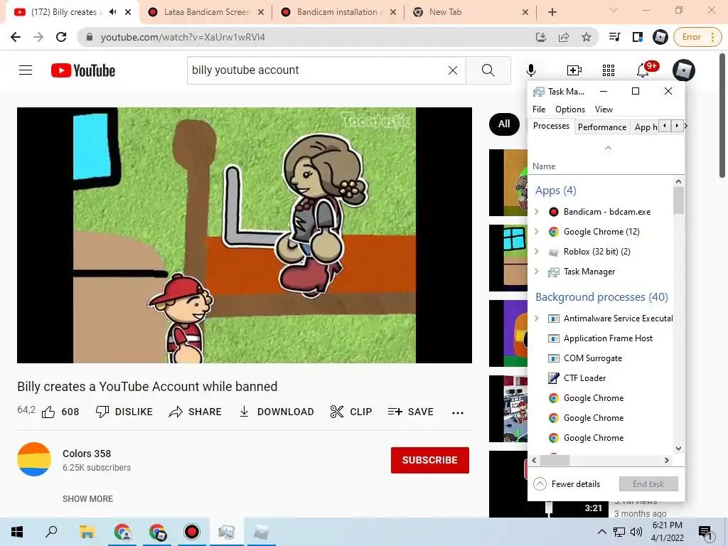Collapse Task Manager with Fewer details
This screenshot has height=546, width=728.
567,483
